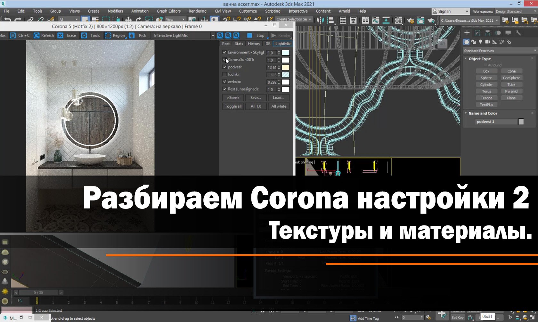
Task: Switch to the Stats tab
Action: tap(239, 44)
